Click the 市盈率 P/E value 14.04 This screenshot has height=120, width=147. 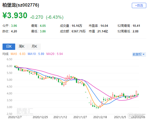click(x=104, y=26)
